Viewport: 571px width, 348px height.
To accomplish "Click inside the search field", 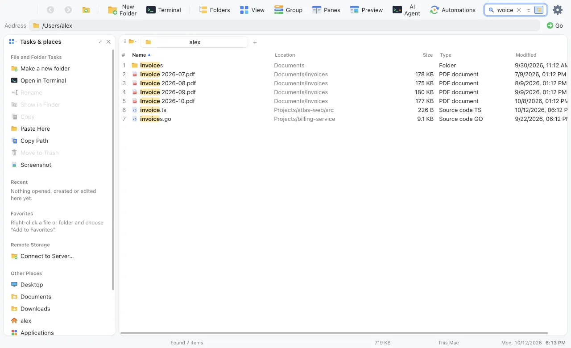I will coord(505,10).
